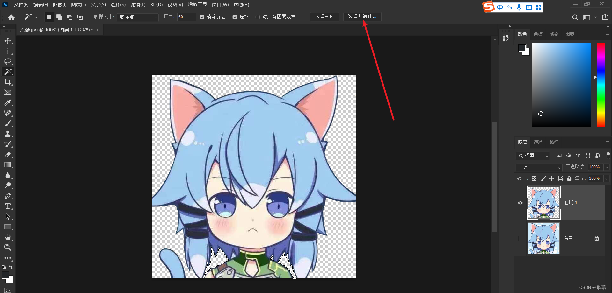Open the 不透明度 slider dropdown arrow
Screen dimensions: 612x293
607,167
